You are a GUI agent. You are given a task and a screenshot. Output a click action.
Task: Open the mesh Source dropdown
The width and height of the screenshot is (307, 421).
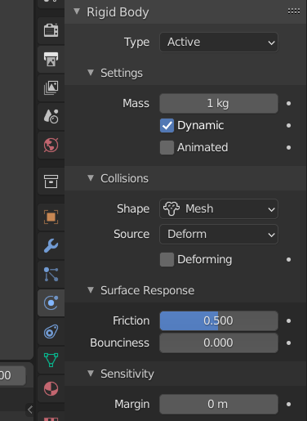219,235
